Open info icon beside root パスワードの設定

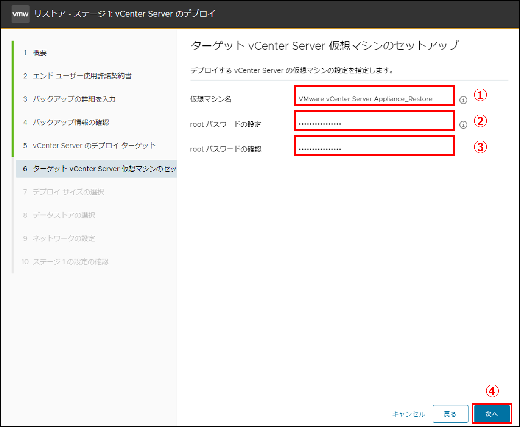(x=463, y=125)
